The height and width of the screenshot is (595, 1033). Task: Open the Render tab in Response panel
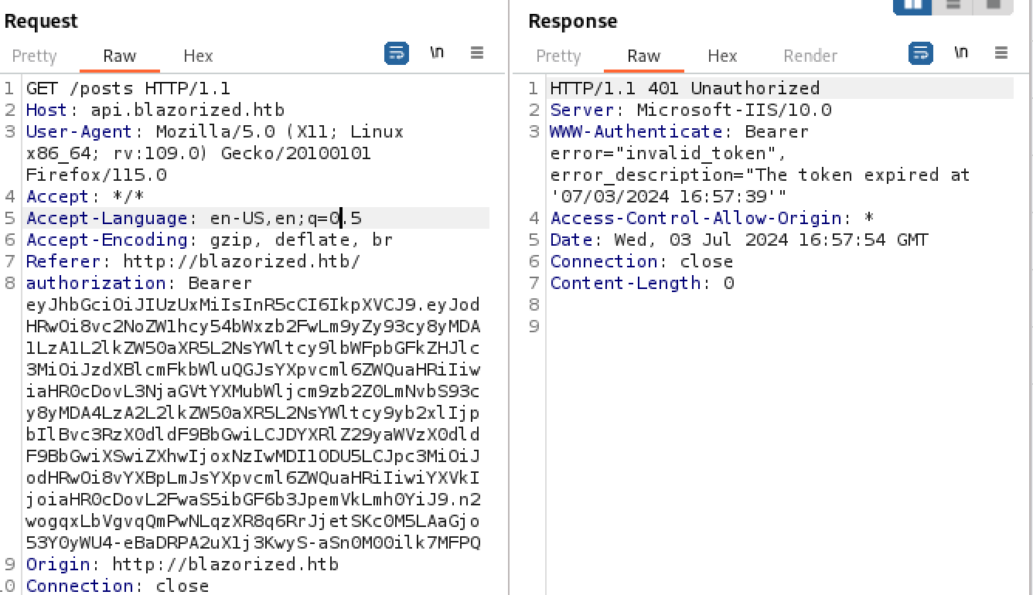click(810, 56)
